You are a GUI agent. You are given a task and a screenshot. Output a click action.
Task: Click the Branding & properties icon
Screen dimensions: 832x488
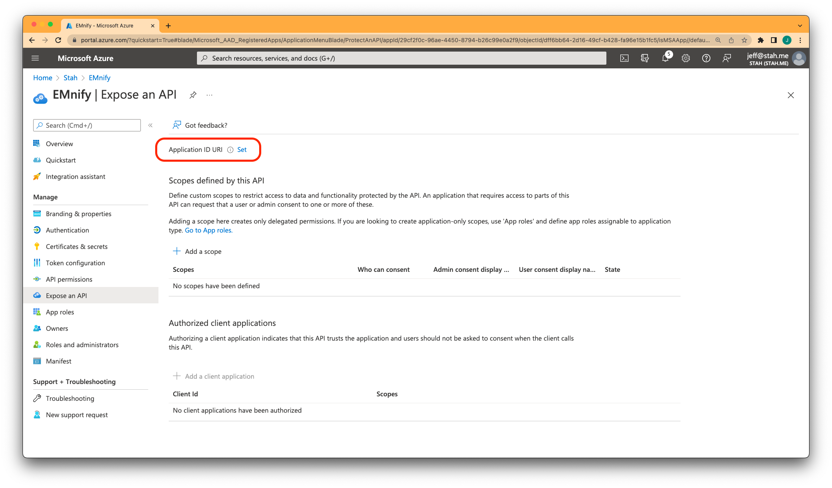coord(37,214)
